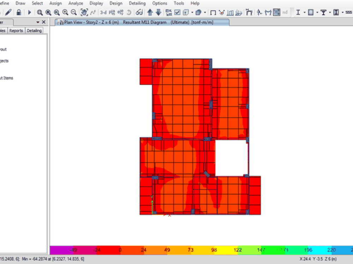353x264 pixels.
Task: Open dropdown beside composite column icon
Action: point(343,13)
